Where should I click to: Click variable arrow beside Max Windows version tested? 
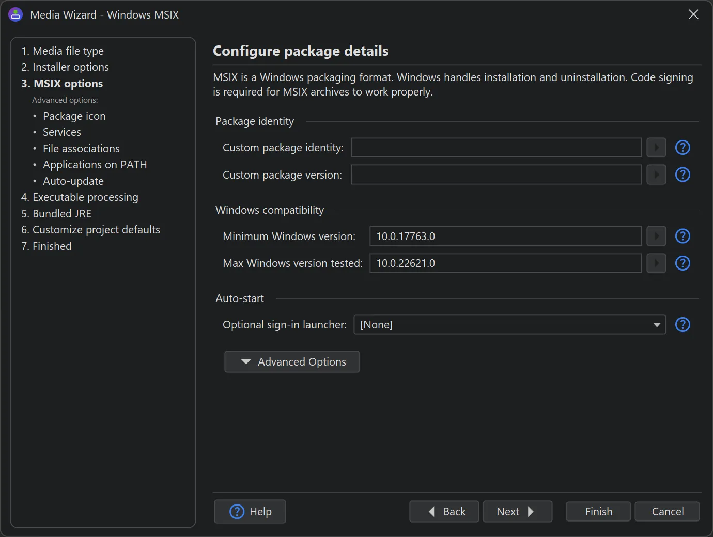point(656,263)
